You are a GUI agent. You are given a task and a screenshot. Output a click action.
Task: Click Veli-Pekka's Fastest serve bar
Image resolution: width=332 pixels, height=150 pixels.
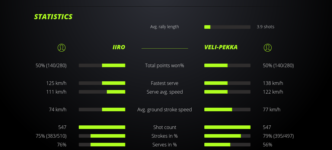point(227,83)
